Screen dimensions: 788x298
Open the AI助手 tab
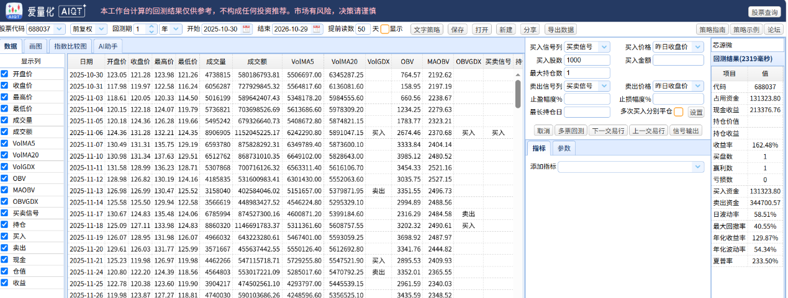pos(107,46)
